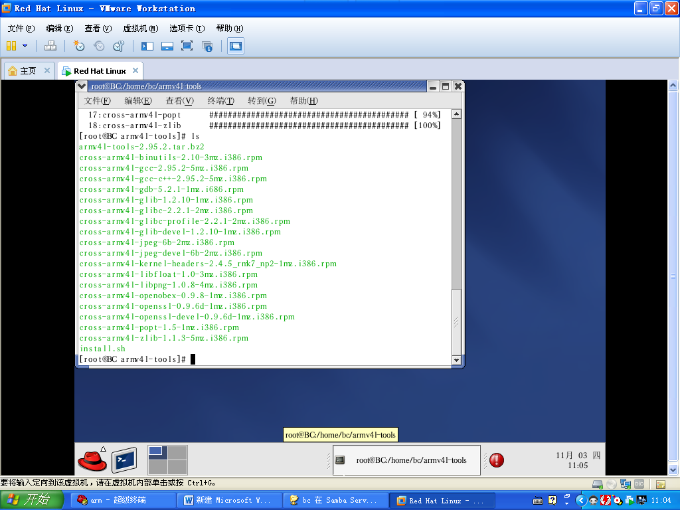Open terminal 终端(T) menu
The height and width of the screenshot is (510, 680).
tap(220, 101)
